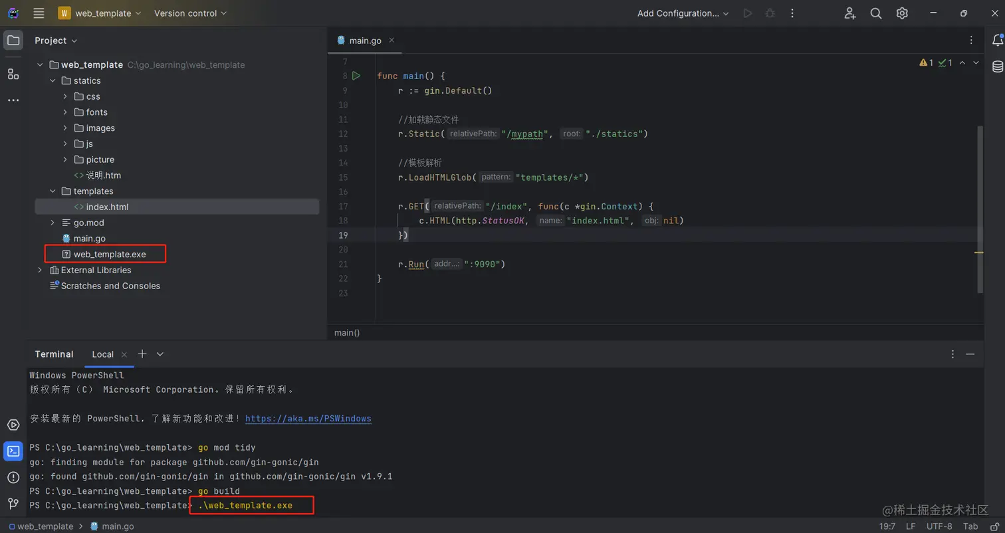Click the GoLand app logo icon
Image resolution: width=1005 pixels, height=533 pixels.
point(13,13)
